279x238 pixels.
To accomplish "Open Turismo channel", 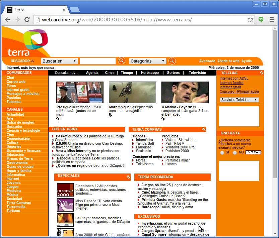I will (13, 211).
